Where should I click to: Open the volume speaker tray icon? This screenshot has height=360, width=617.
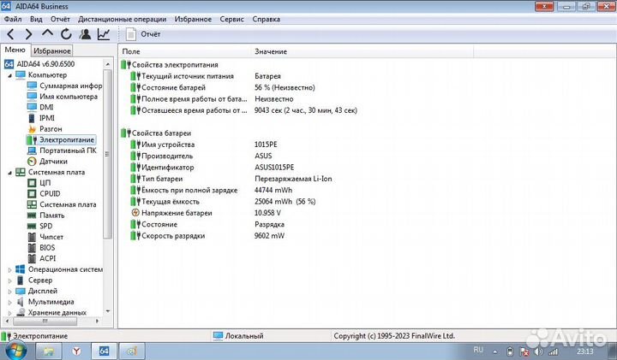(538, 351)
